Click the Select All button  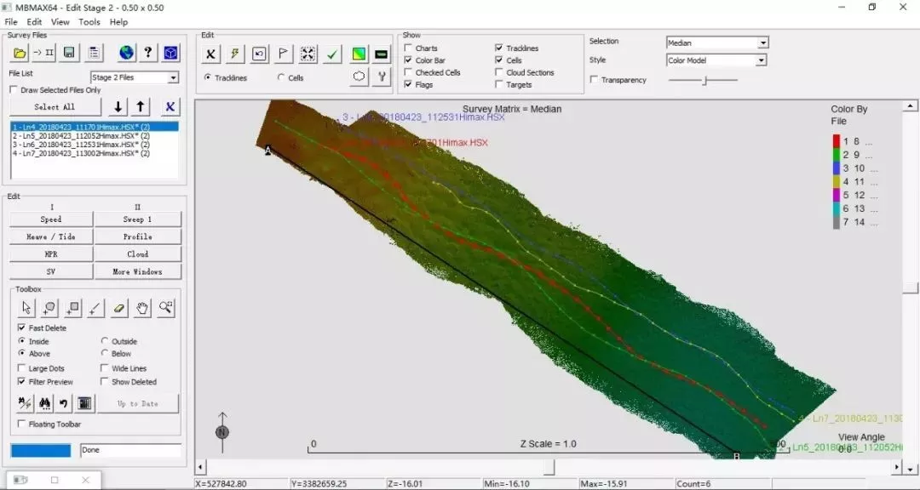[x=55, y=106]
